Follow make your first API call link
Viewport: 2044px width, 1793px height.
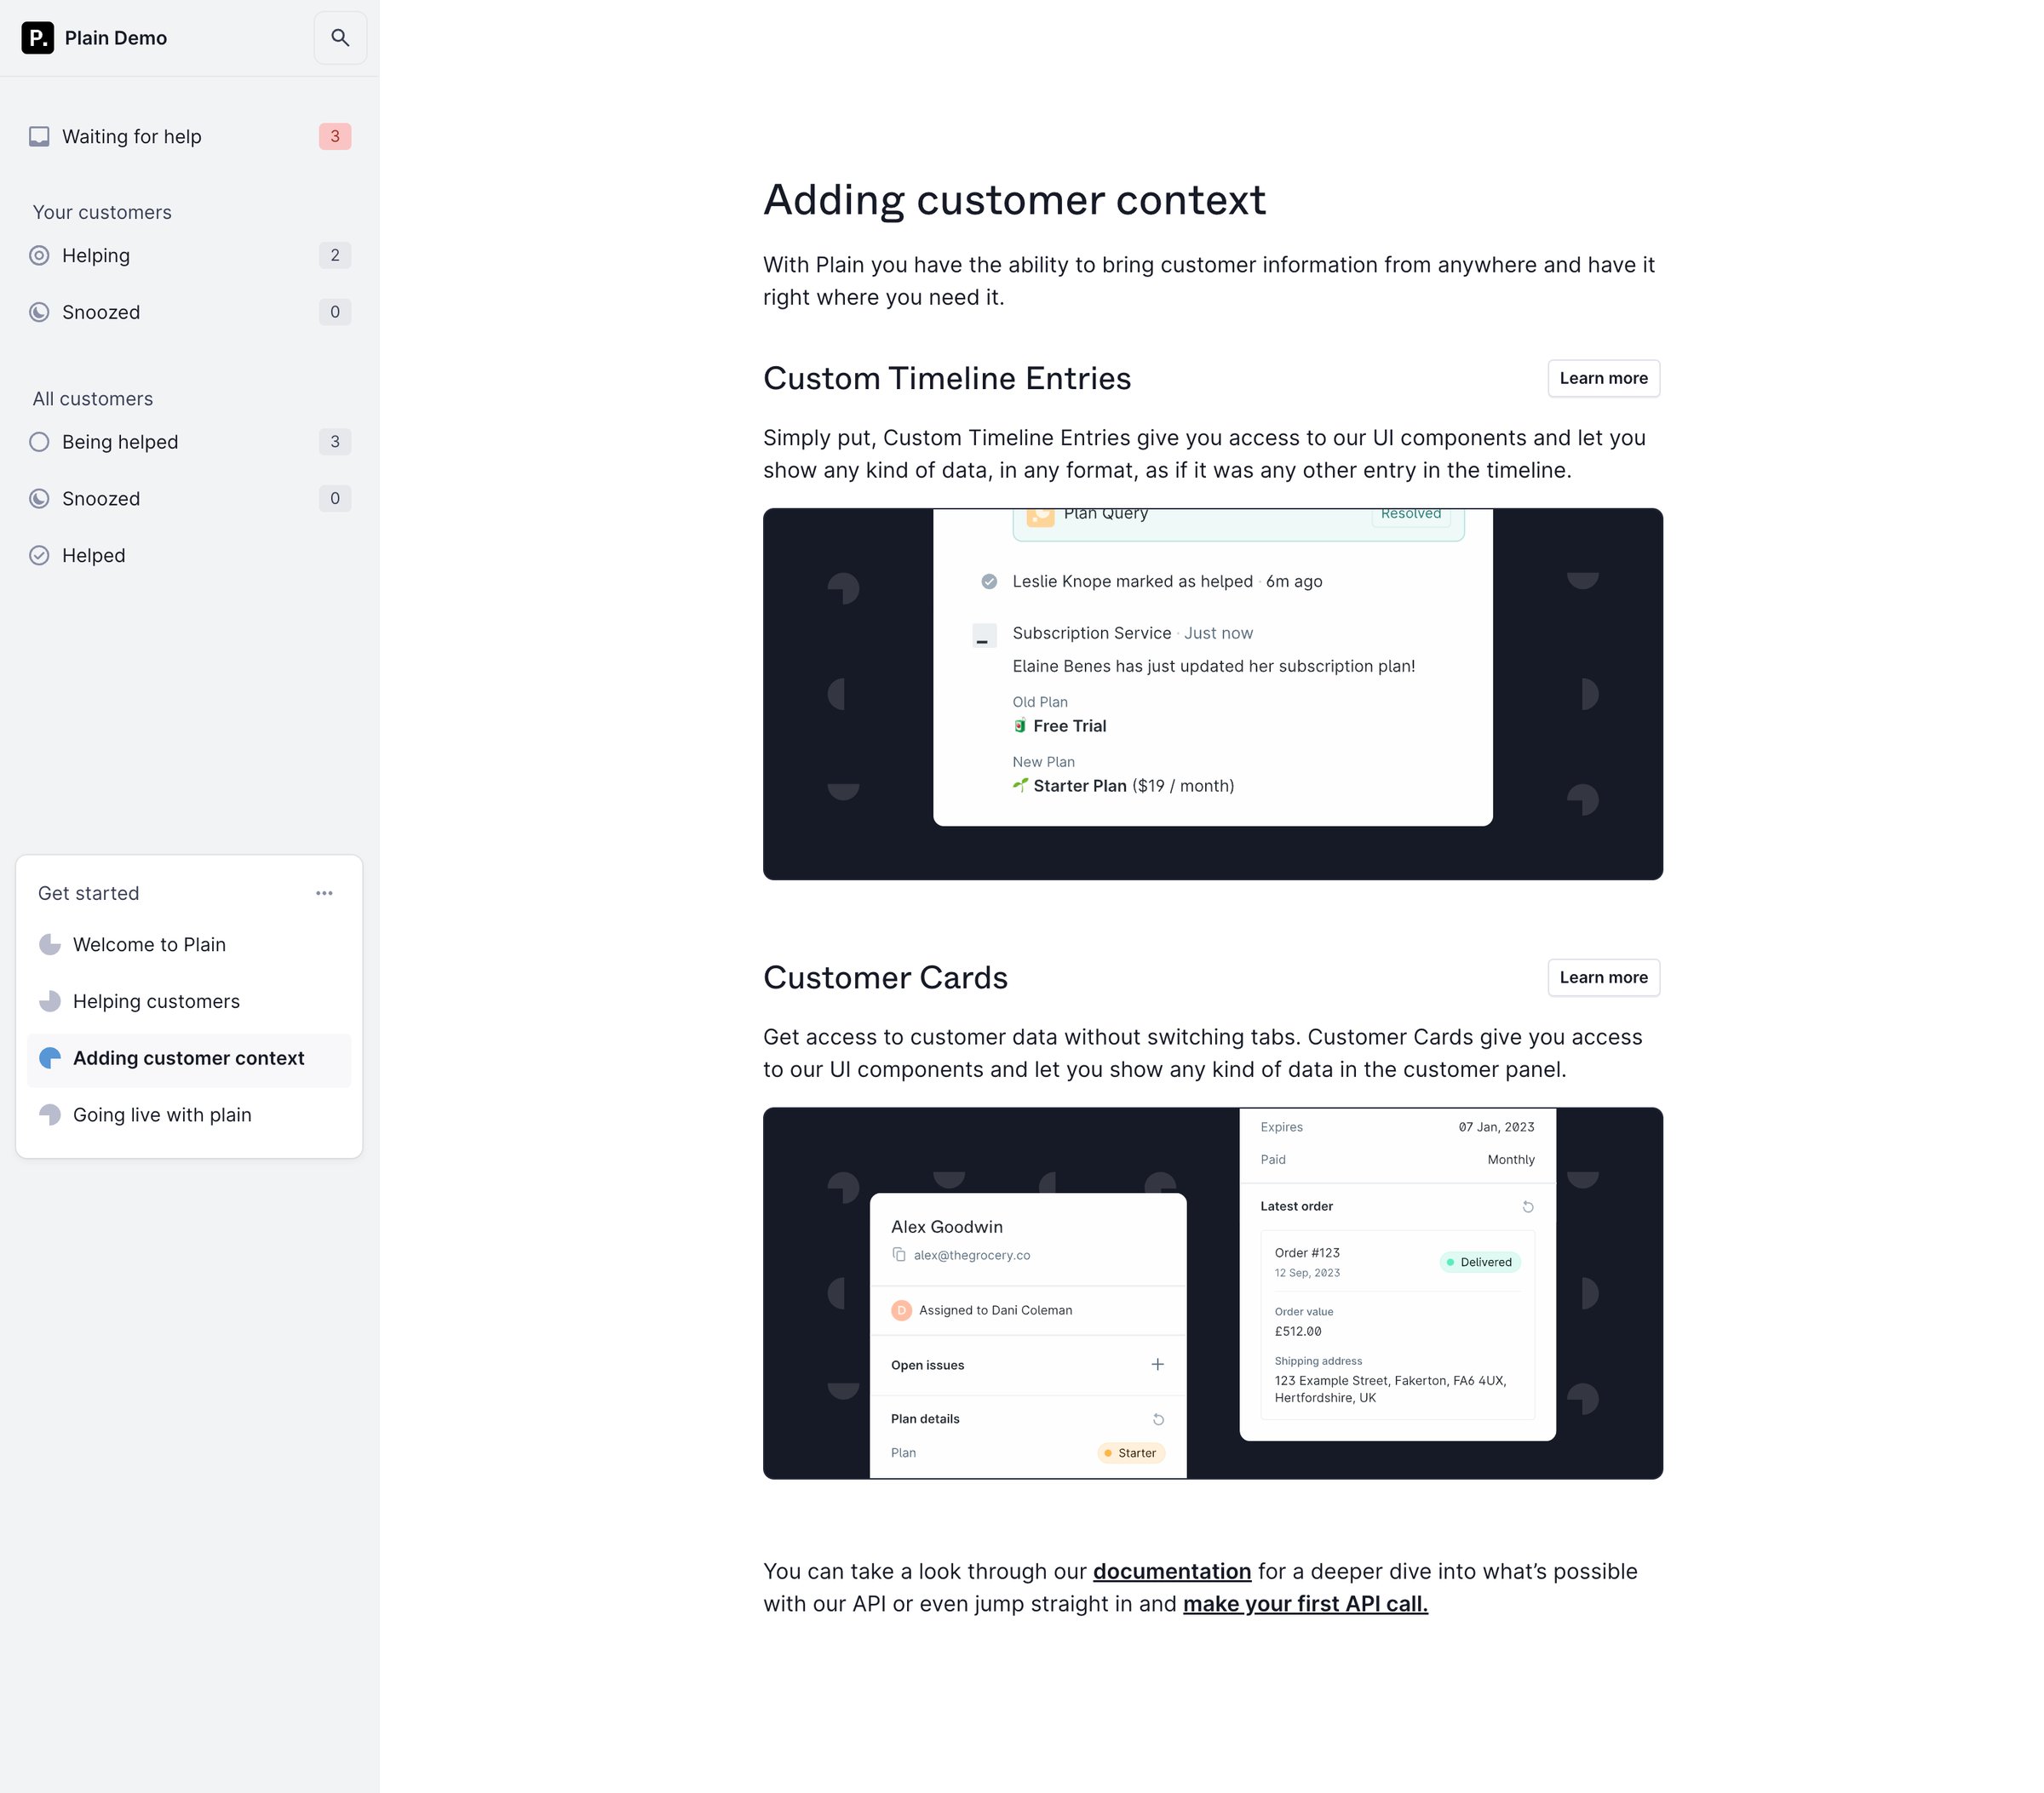1305,1603
